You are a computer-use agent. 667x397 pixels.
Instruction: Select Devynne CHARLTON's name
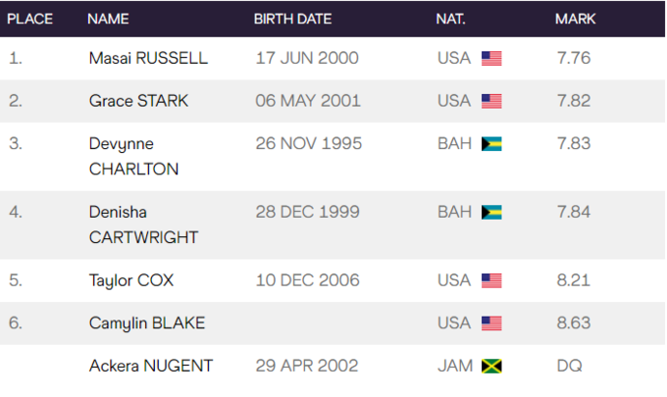(133, 156)
